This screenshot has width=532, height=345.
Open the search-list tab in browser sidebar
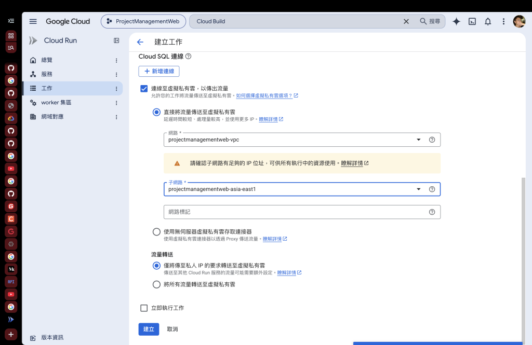coord(11,48)
